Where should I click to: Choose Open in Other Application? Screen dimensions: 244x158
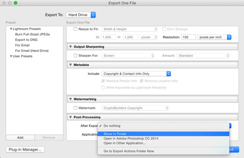163,143
